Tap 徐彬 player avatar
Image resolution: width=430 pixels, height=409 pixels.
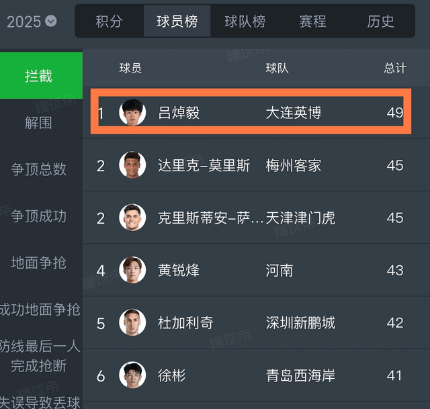point(132,375)
